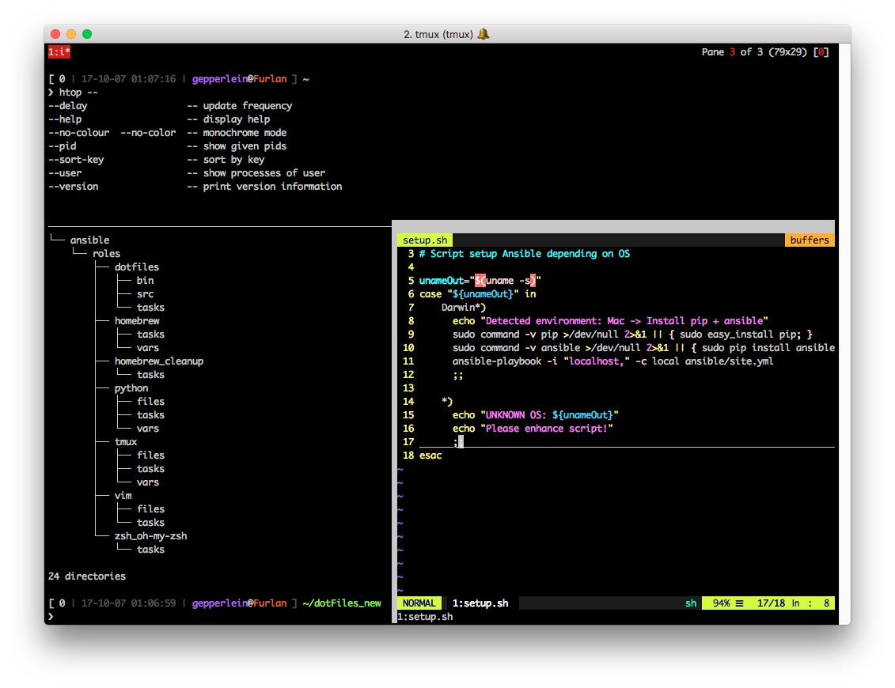Click the red close window button
Screen dimensions: 895x688
pos(55,34)
